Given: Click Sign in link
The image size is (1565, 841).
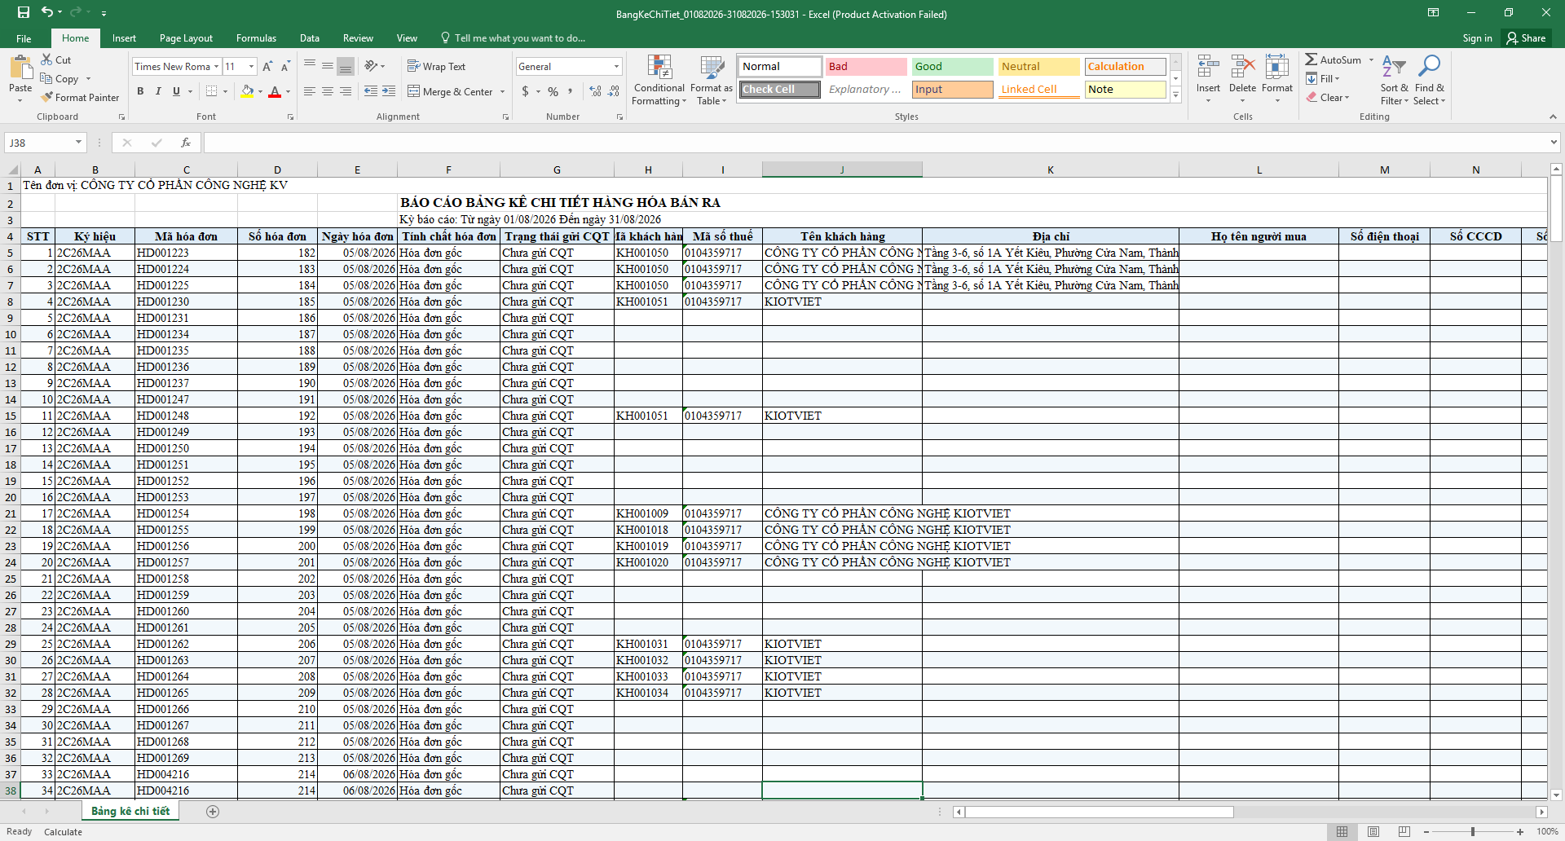Looking at the screenshot, I should pos(1477,38).
